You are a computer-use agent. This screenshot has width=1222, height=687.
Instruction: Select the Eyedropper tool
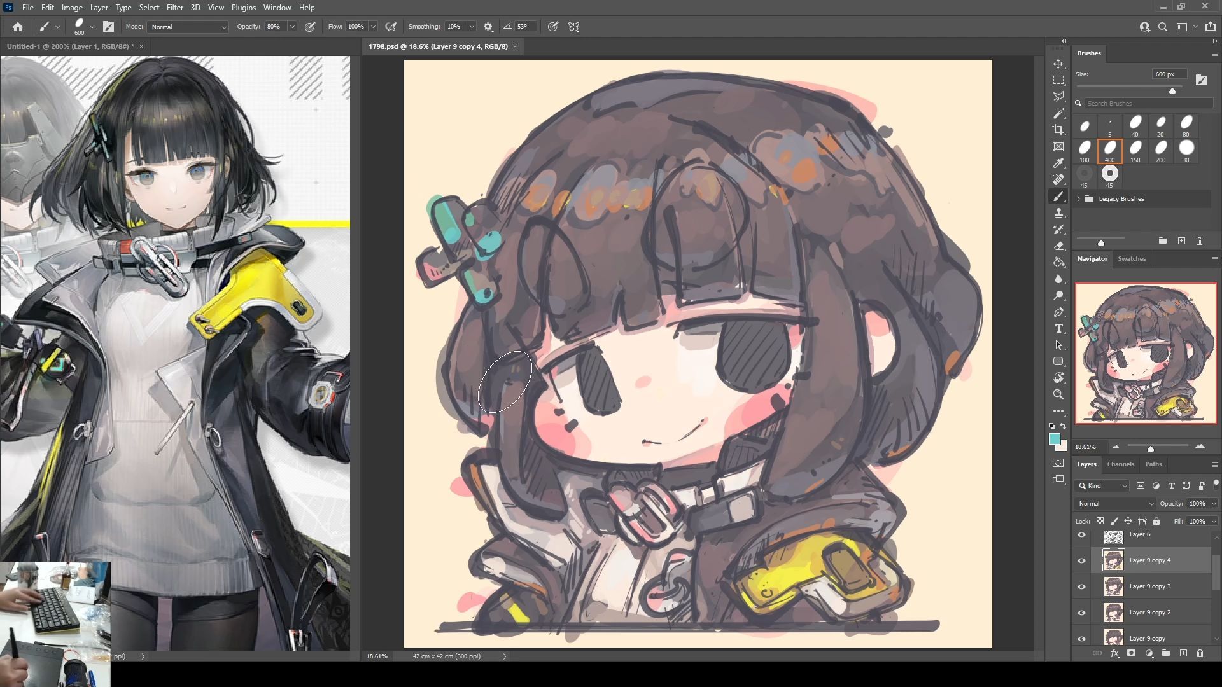tap(1058, 163)
